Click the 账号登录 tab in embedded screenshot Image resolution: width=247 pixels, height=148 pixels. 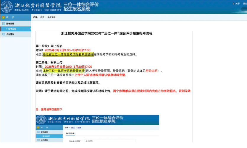(70, 133)
